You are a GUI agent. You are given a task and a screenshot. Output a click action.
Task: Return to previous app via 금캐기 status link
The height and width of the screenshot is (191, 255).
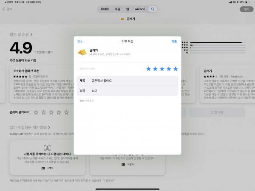point(9,2)
